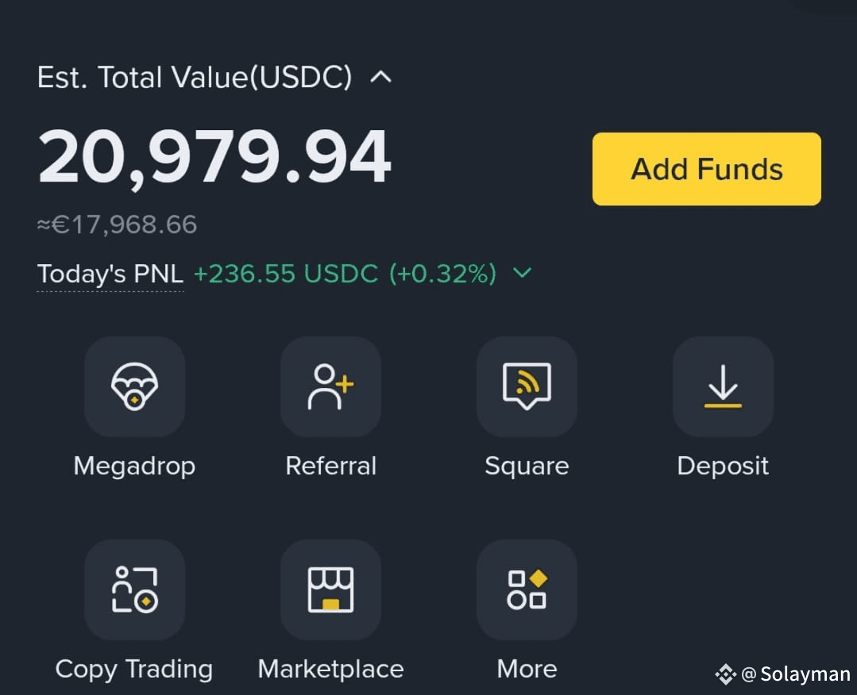
Task: Open the Copy Trading icon
Action: pos(134,589)
